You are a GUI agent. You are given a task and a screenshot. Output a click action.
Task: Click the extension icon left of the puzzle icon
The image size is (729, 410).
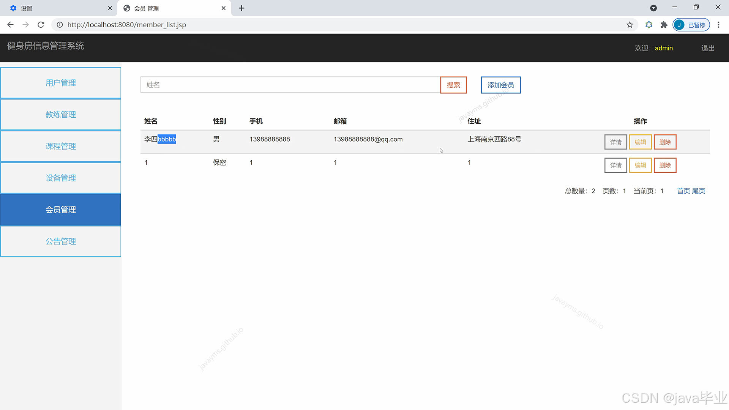[x=649, y=25]
